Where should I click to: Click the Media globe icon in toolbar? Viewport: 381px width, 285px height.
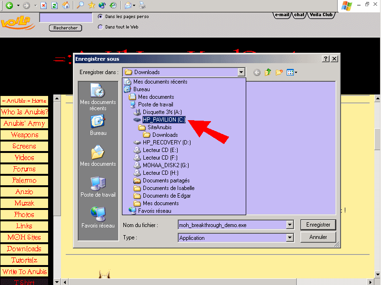102,5
